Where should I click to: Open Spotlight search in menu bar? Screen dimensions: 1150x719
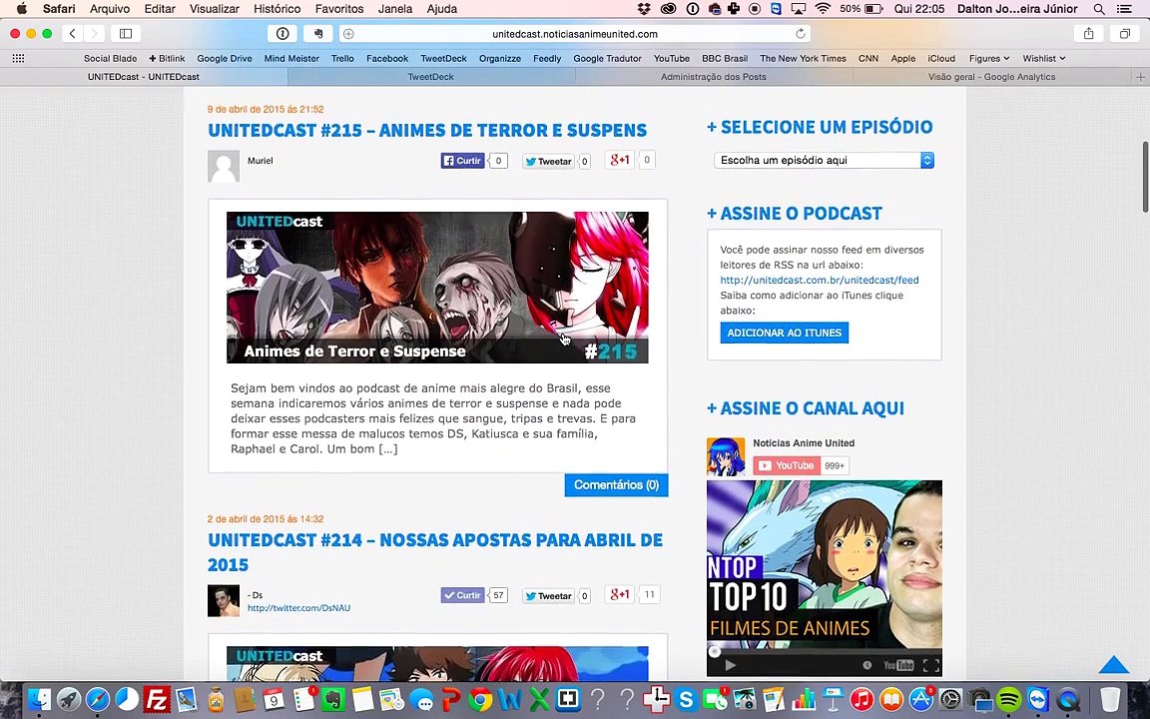(1099, 9)
